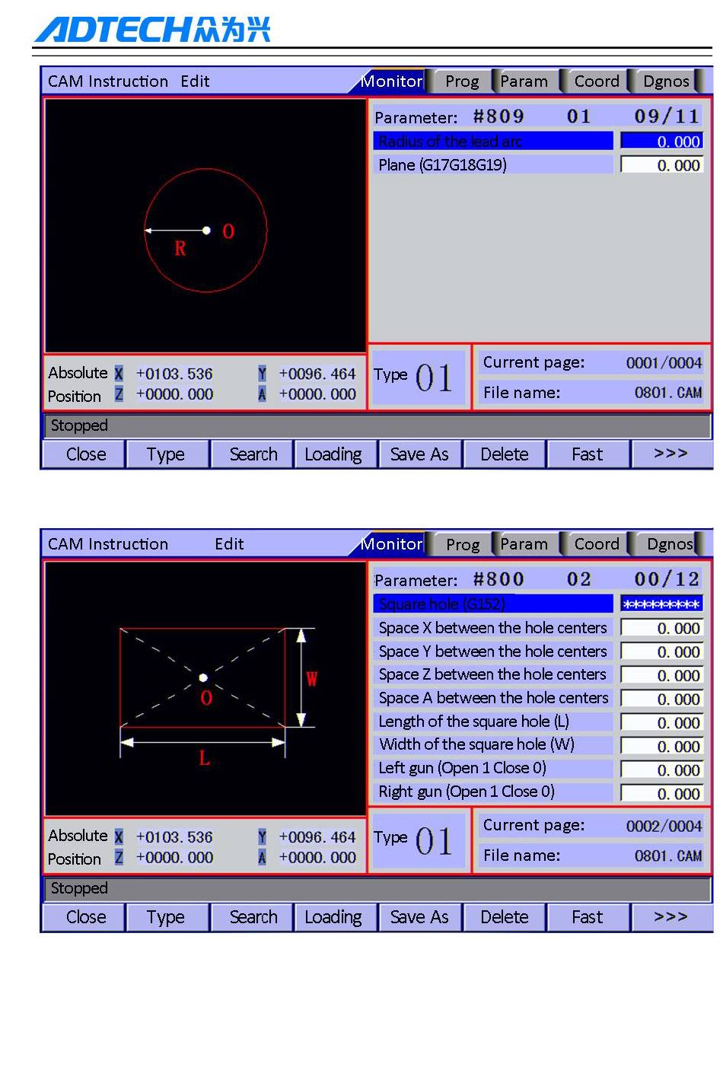Click Delete button in upper screen
723x1080 pixels.
pos(504,454)
